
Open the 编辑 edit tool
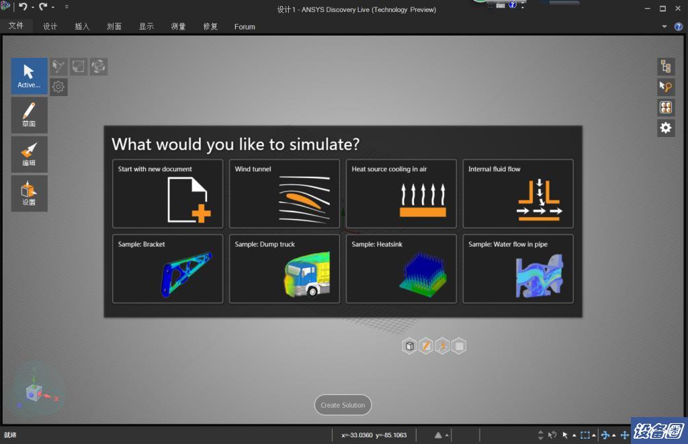29,154
